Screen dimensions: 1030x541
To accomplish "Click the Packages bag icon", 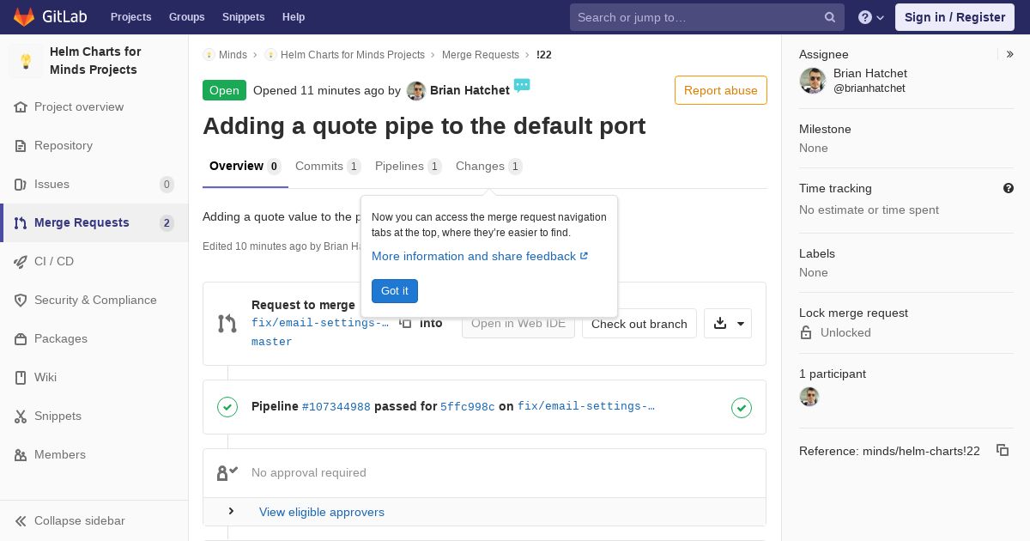I will pyautogui.click(x=21, y=339).
